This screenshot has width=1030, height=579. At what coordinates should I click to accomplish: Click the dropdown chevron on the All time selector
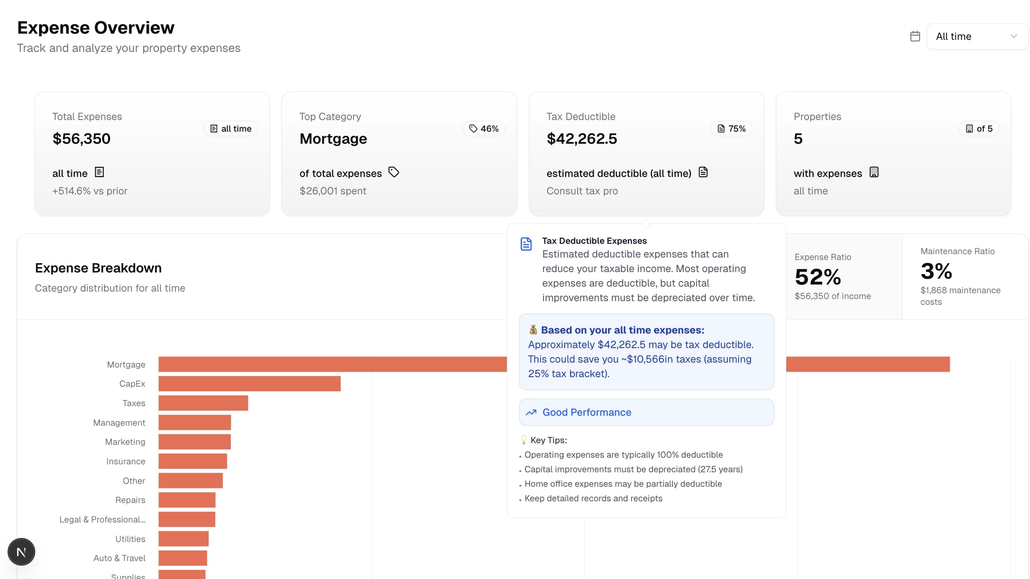click(1013, 36)
